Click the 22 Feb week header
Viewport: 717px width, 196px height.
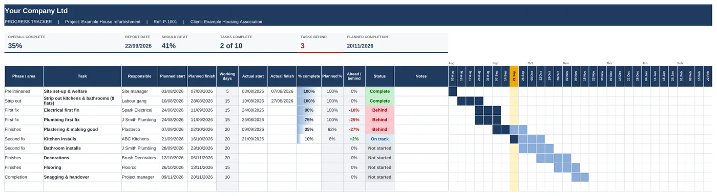point(707,76)
